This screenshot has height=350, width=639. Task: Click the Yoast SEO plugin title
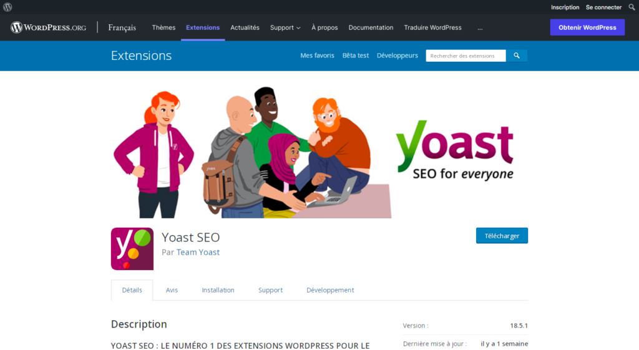(191, 237)
